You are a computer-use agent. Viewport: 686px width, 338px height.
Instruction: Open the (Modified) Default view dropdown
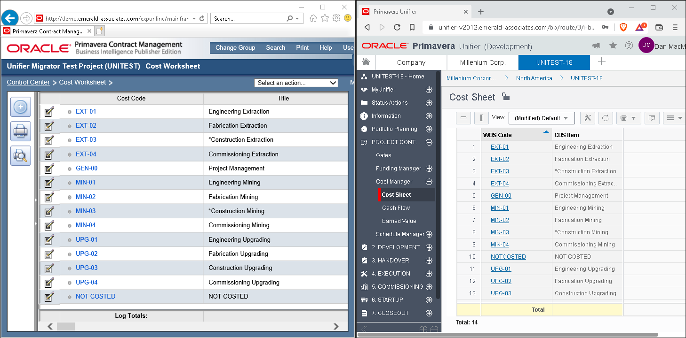(x=541, y=118)
